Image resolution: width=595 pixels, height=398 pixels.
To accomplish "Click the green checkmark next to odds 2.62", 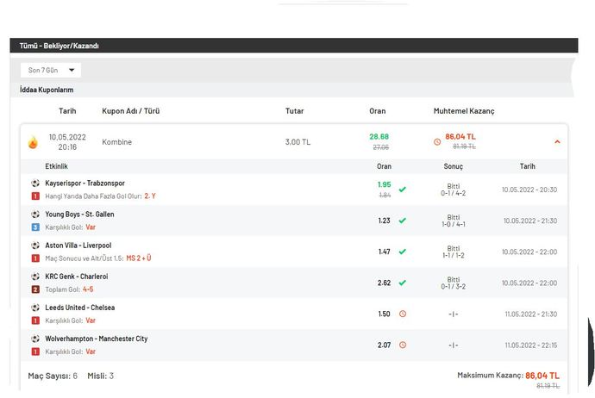I will point(403,283).
